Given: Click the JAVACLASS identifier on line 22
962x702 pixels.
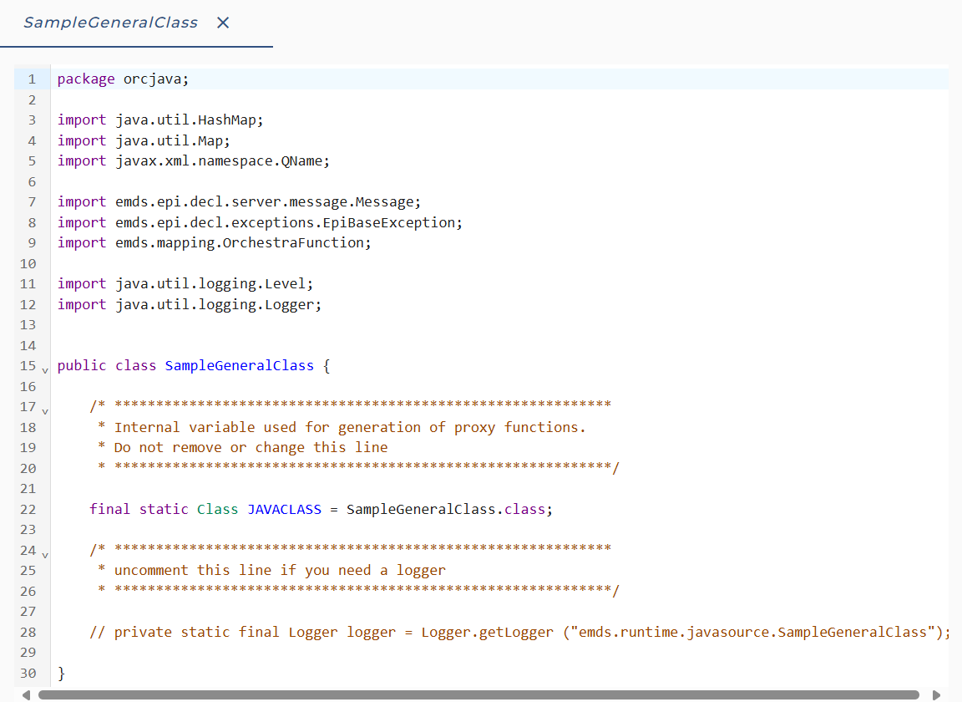Looking at the screenshot, I should coord(284,509).
